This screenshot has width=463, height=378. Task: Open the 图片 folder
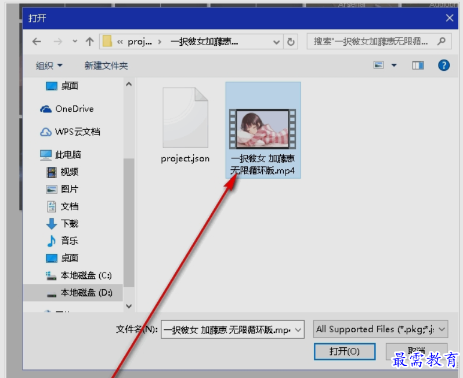coord(70,189)
